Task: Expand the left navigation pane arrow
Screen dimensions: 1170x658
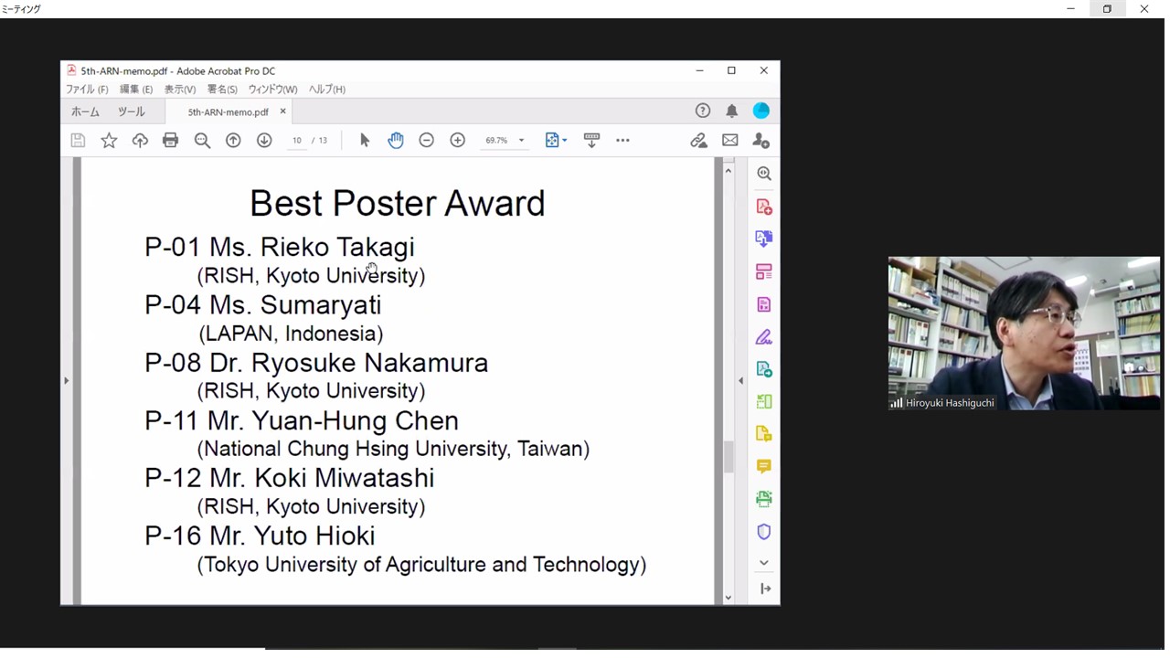Action: pyautogui.click(x=66, y=380)
